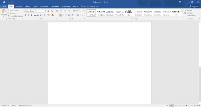This screenshot has height=107, width=201.
Task: Switch to the Layout ribbon tab
Action: coord(35,6)
